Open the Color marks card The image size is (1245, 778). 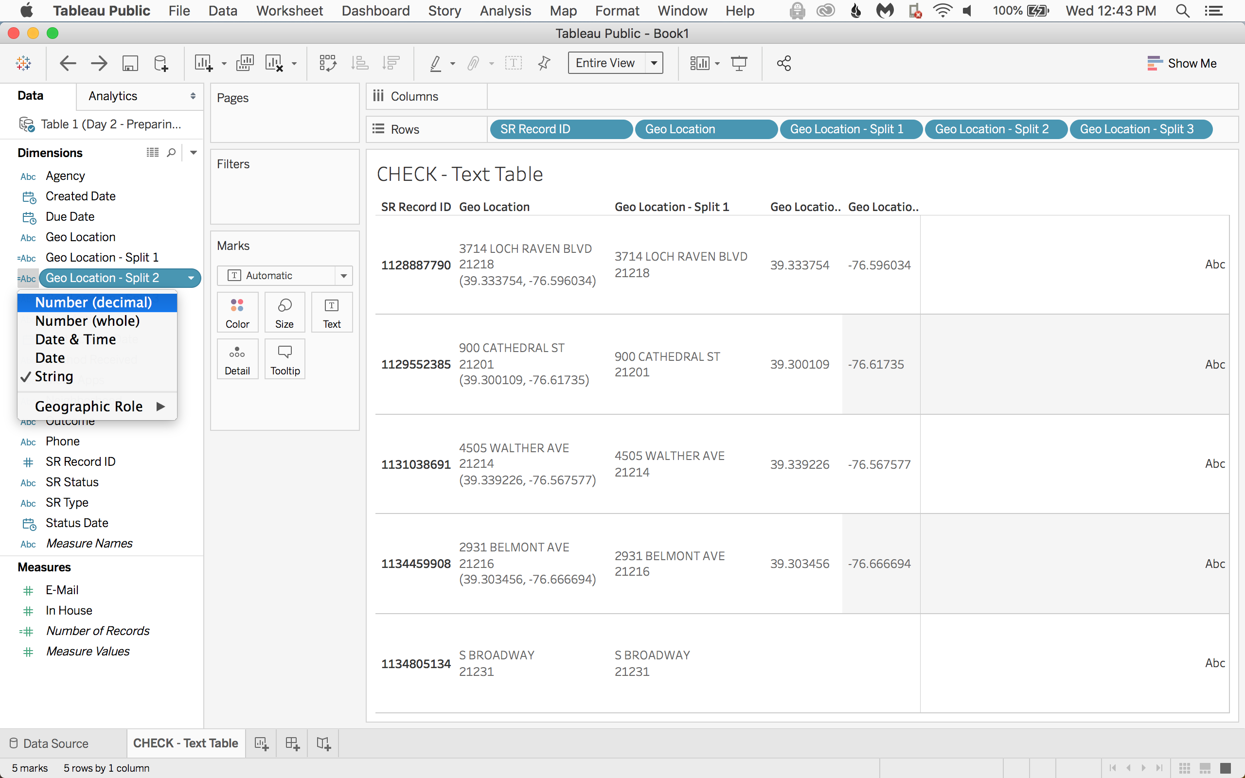(x=237, y=313)
